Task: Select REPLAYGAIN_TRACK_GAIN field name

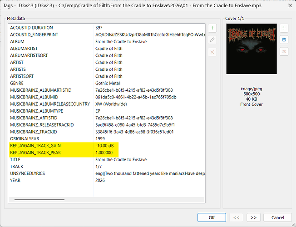Action: (35, 146)
